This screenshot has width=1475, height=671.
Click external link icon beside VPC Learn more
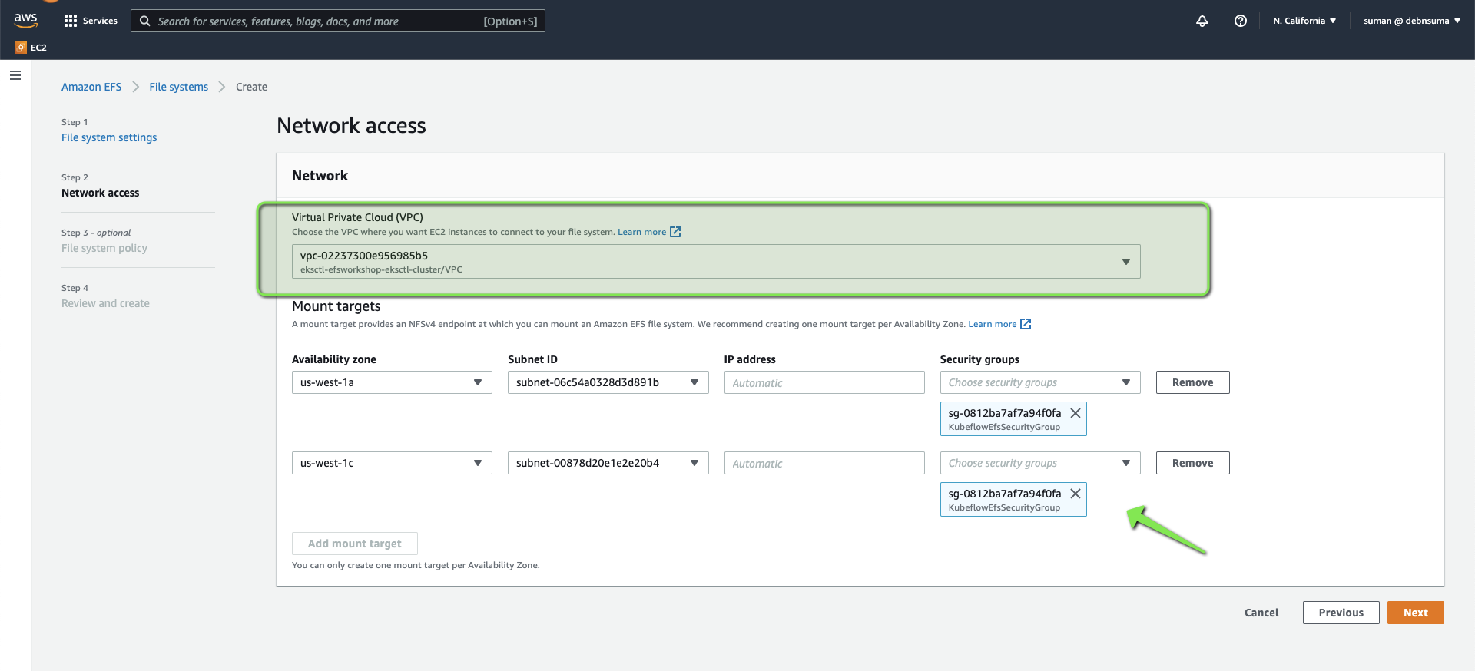pos(675,232)
